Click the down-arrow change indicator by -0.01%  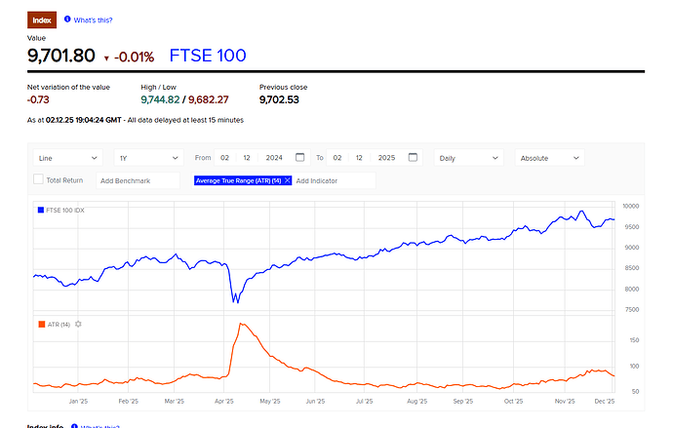coord(106,58)
